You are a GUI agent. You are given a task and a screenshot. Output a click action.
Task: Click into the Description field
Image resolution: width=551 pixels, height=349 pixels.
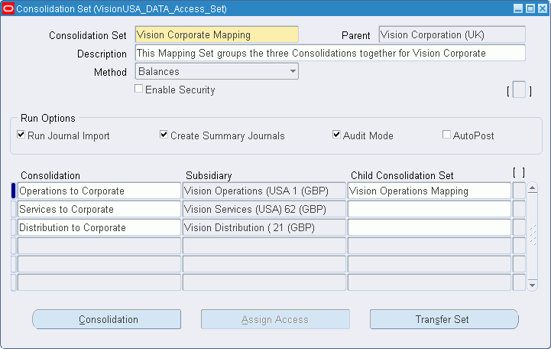pos(330,53)
